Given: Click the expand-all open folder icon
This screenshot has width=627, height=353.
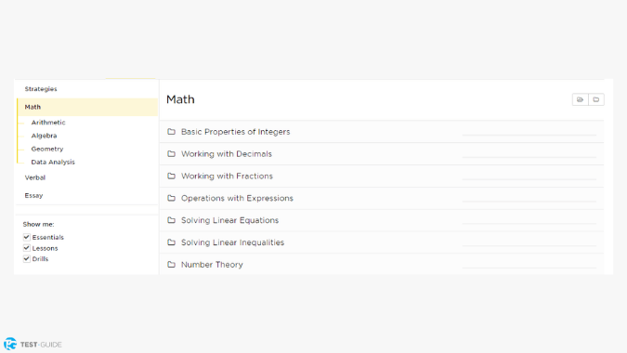Looking at the screenshot, I should 581,99.
